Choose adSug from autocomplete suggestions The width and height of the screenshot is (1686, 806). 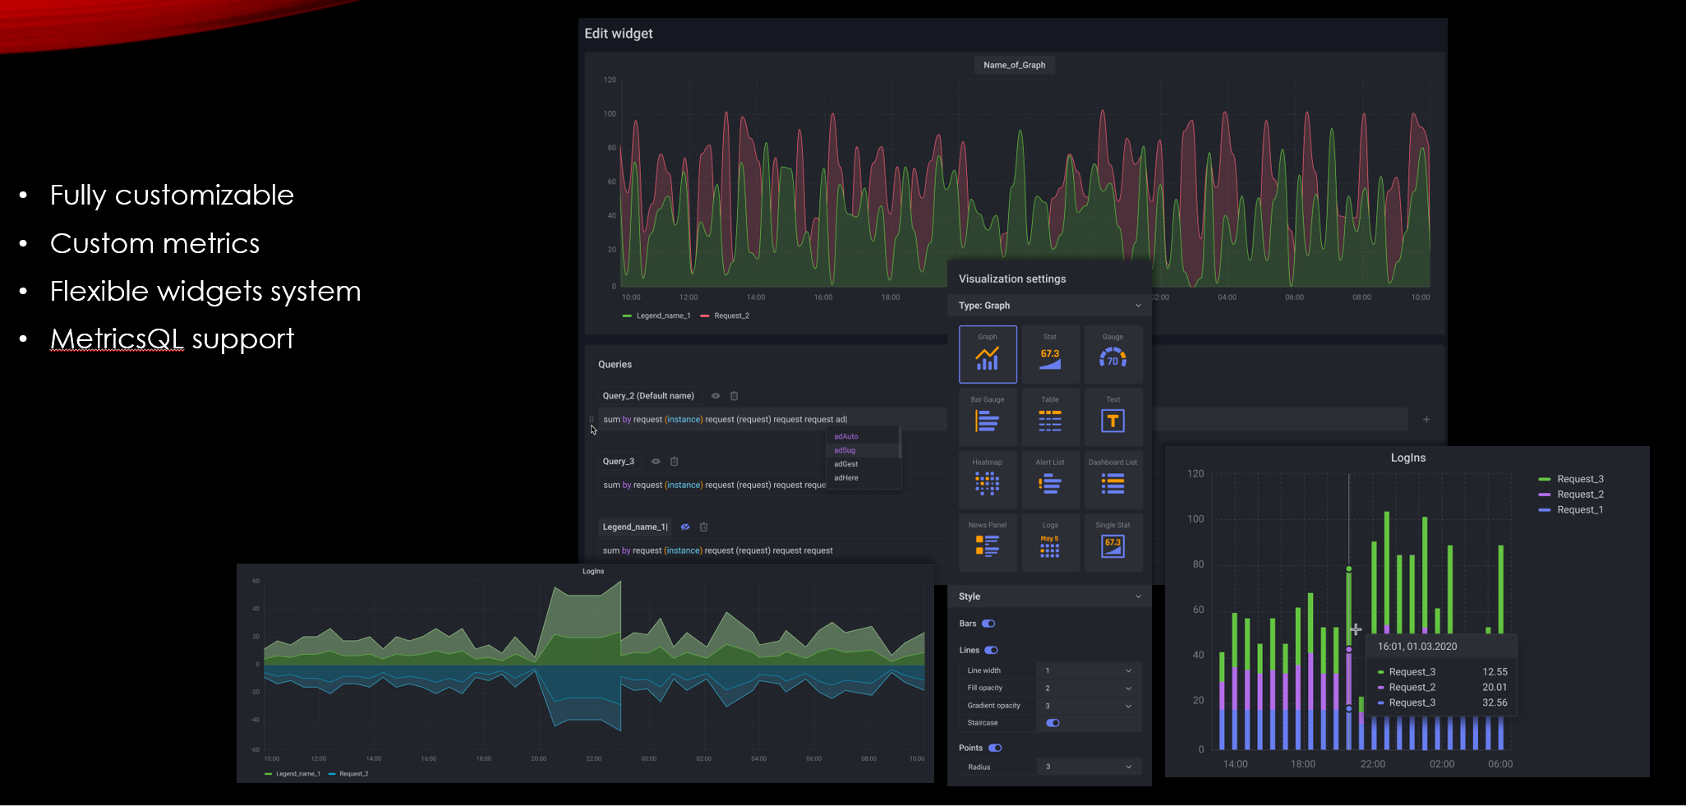(x=845, y=450)
